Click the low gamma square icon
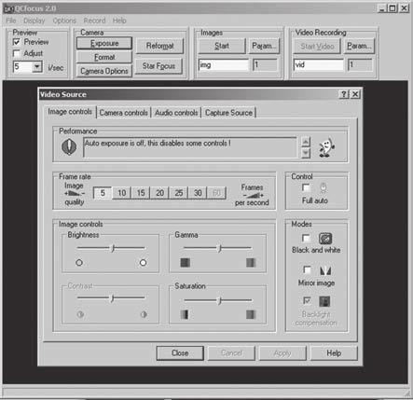413x400 pixels. [186, 263]
